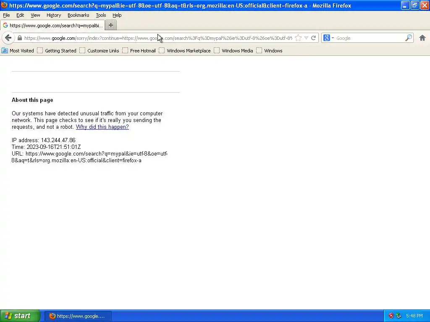Open the Bookmarks menu
The height and width of the screenshot is (322, 430).
coord(79,16)
